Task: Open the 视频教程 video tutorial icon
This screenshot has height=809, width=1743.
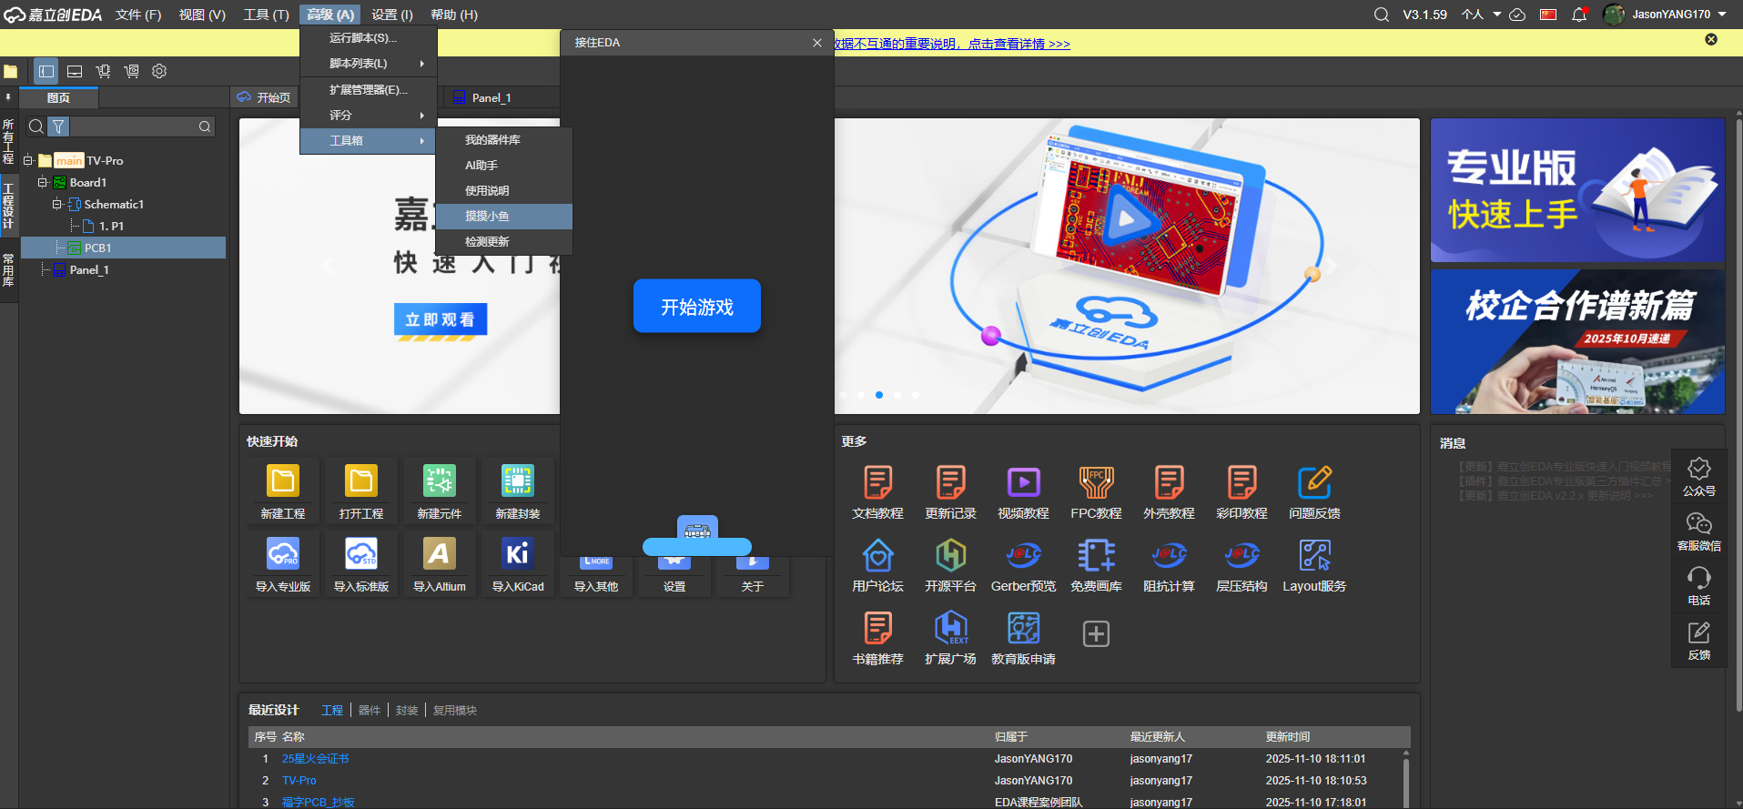Action: pyautogui.click(x=1024, y=482)
